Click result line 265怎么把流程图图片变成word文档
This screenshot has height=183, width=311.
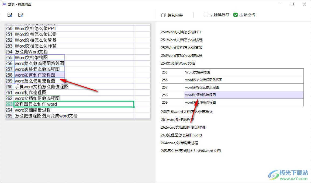(191, 151)
